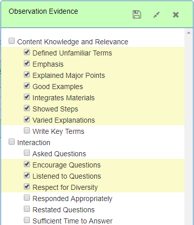Save the observation evidence with the floppy-disk icon
This screenshot has height=225, width=194.
(x=137, y=14)
